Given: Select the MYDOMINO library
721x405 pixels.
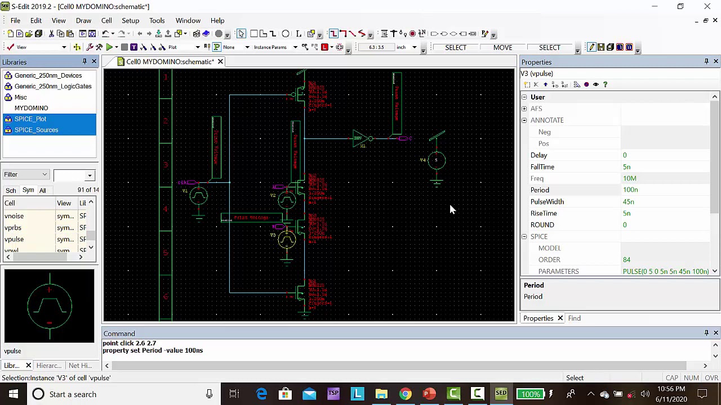Looking at the screenshot, I should (31, 108).
